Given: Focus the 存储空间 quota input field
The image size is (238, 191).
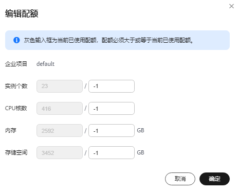Looking at the screenshot, I should pos(112,152).
